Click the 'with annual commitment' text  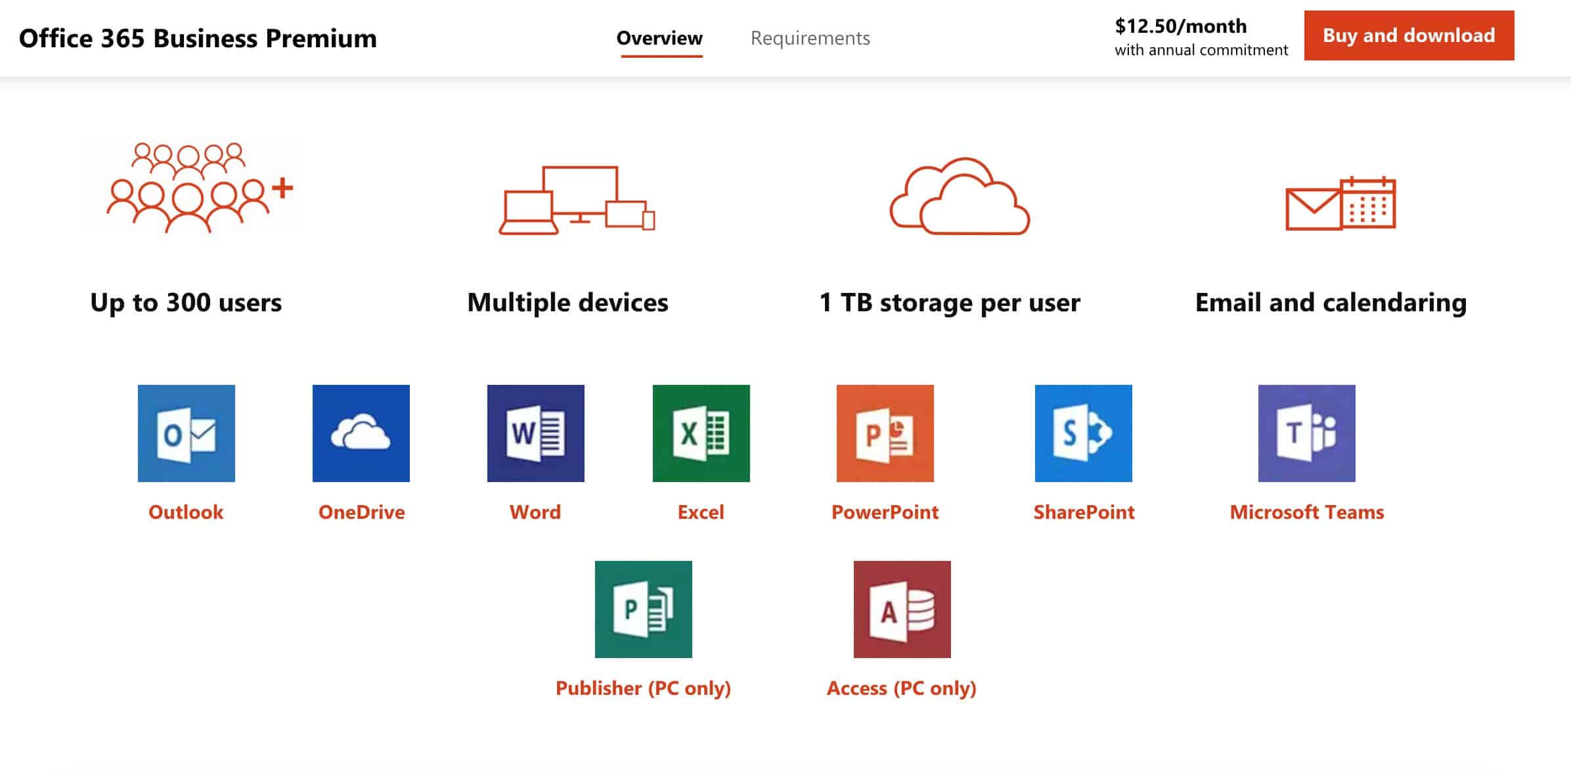tap(1201, 50)
